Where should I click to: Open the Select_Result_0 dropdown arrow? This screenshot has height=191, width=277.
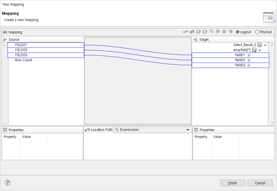pos(265,45)
